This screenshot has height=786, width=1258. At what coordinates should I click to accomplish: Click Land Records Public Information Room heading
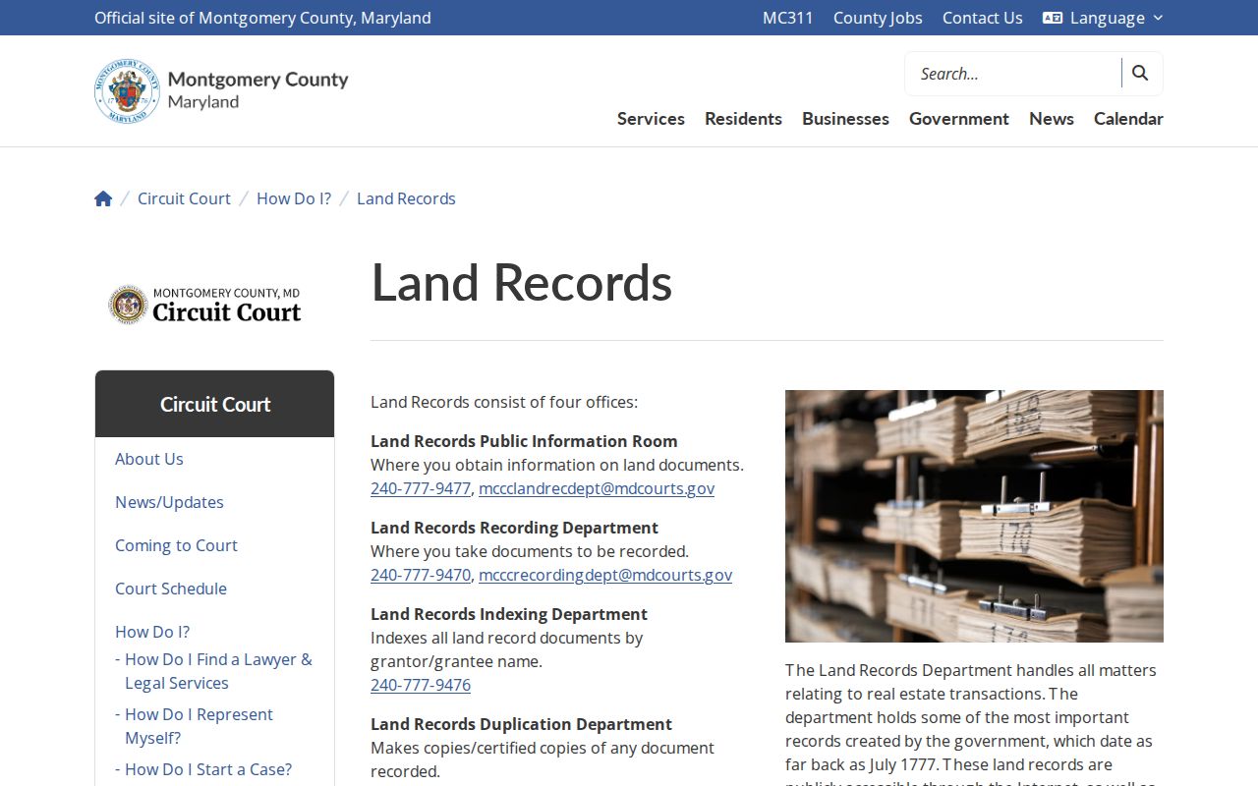click(524, 441)
